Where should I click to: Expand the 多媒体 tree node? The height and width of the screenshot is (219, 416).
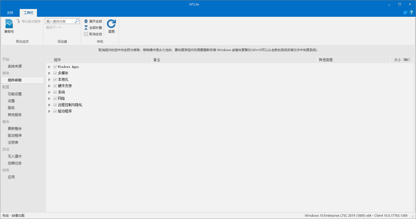click(49, 73)
